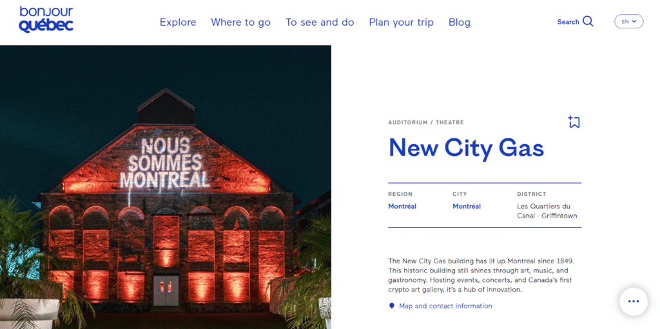Open the Explore menu
This screenshot has height=329, width=660.
178,22
